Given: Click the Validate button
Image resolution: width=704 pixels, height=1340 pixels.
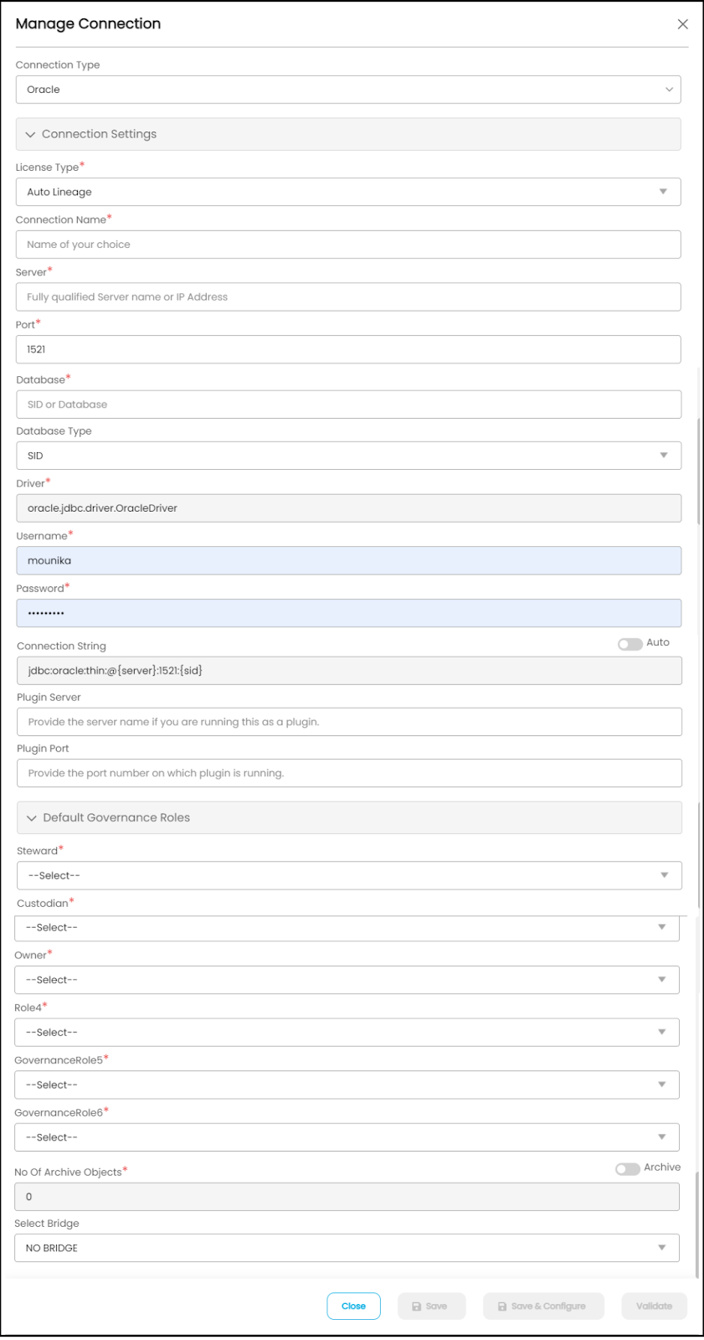Looking at the screenshot, I should [x=655, y=1306].
